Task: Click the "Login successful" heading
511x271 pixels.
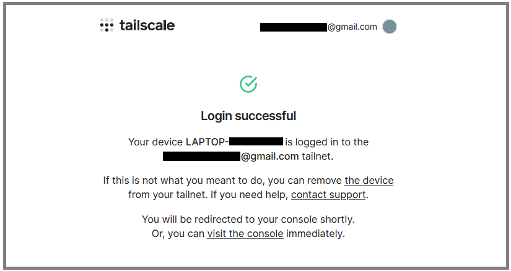Action: (x=248, y=116)
